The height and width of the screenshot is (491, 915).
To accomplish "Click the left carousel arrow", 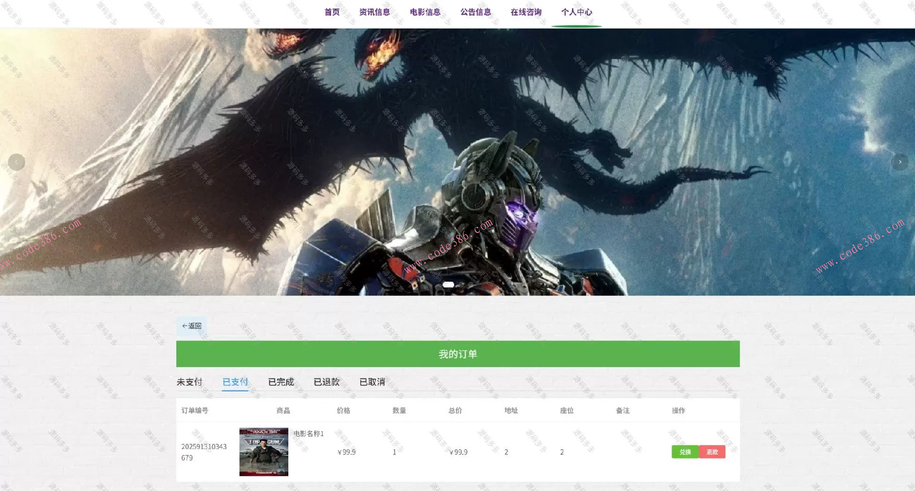I will coord(17,162).
